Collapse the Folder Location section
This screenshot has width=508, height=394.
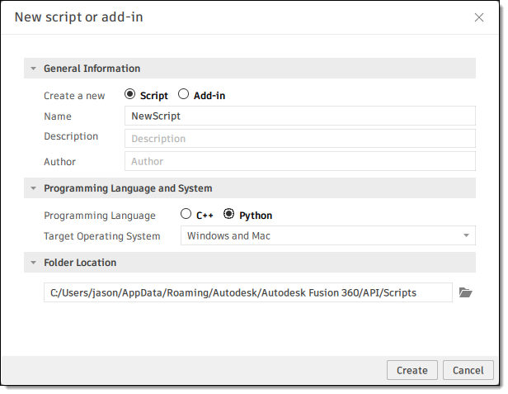(34, 263)
